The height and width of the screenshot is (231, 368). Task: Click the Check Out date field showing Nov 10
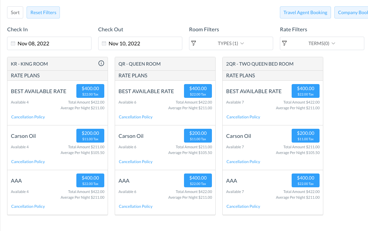coord(140,43)
